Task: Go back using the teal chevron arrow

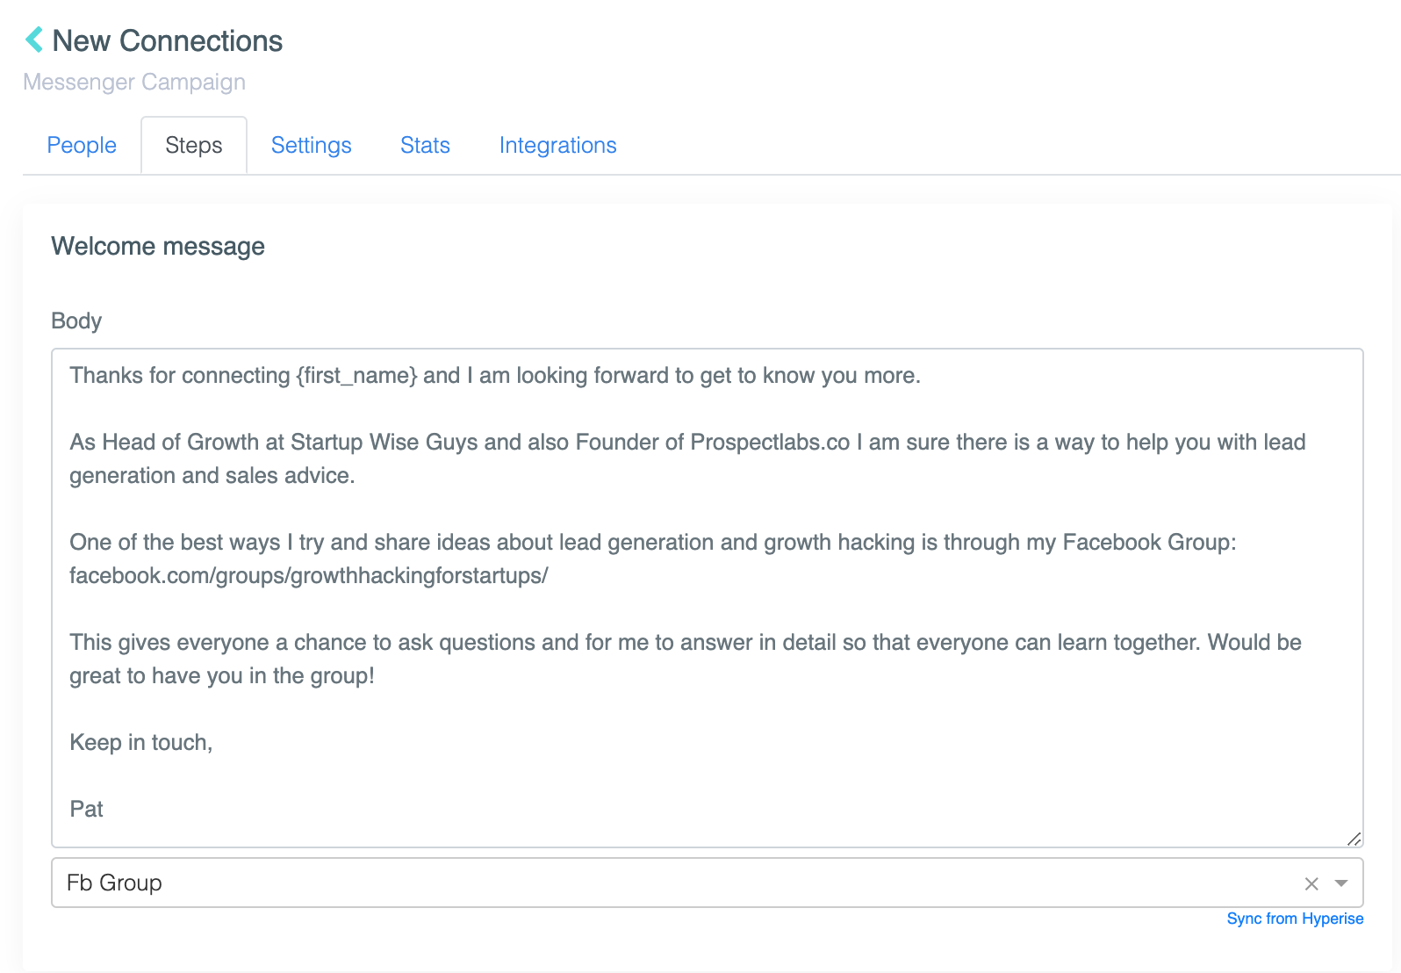Action: [x=34, y=40]
